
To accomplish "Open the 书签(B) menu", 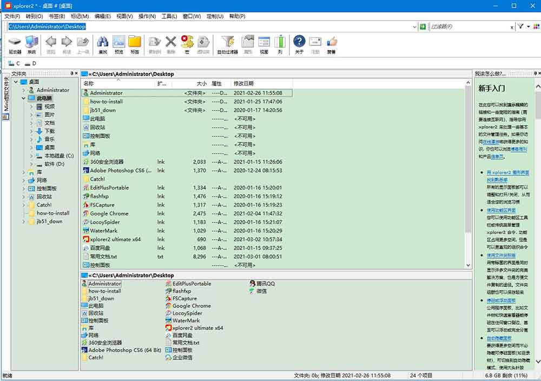I will click(57, 16).
